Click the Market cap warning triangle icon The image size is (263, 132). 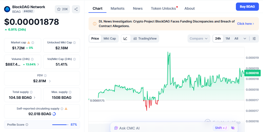(29, 42)
